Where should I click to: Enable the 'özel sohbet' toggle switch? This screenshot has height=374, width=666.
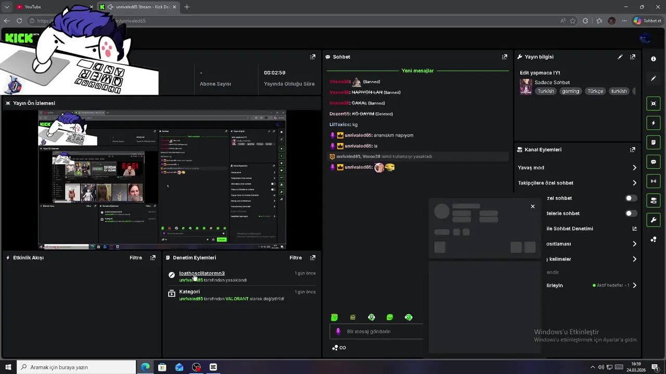pos(631,198)
